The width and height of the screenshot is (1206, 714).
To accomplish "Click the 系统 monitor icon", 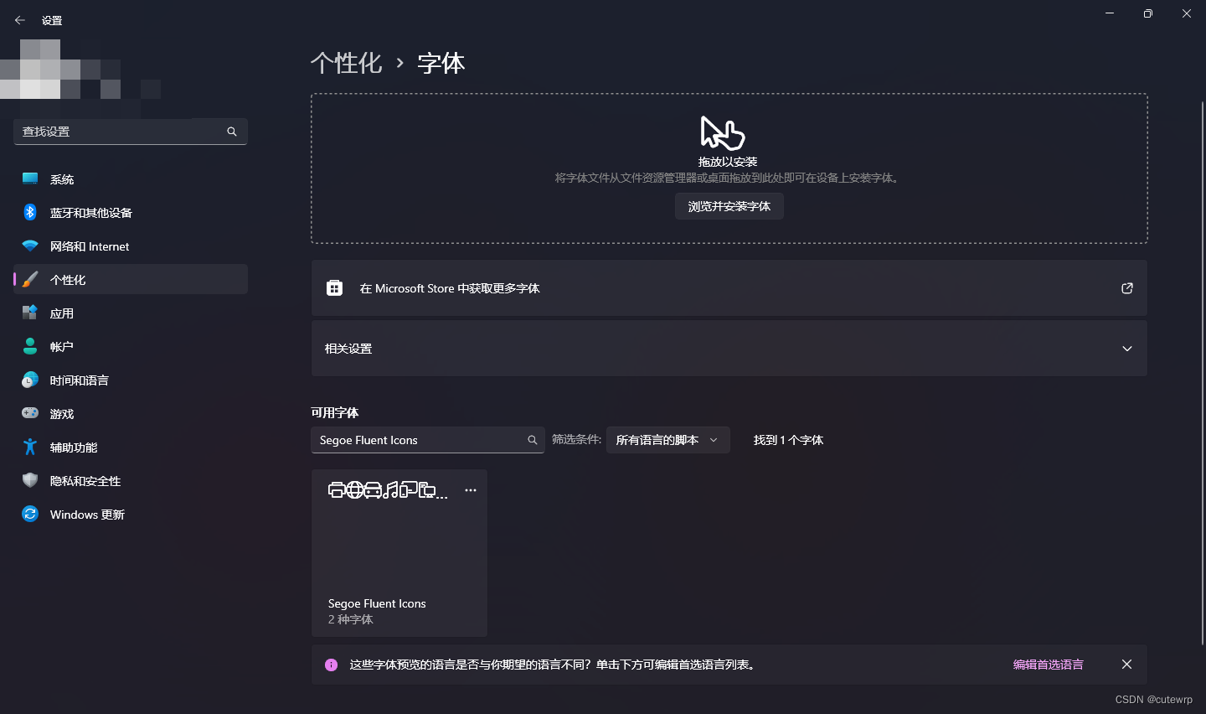I will (x=30, y=178).
